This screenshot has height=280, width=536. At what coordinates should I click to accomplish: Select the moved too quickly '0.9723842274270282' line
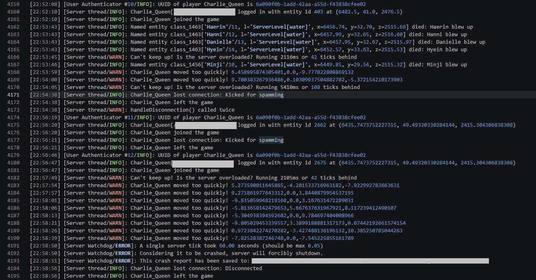(x=216, y=231)
